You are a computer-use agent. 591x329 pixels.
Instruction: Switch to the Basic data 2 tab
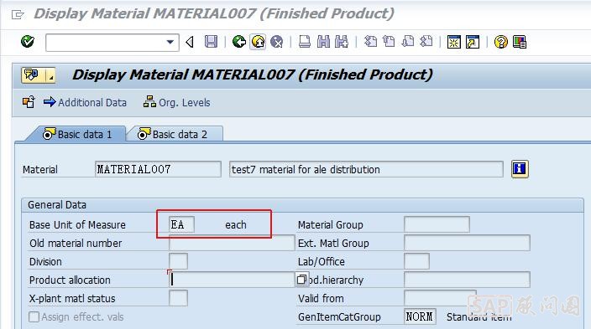click(x=175, y=134)
